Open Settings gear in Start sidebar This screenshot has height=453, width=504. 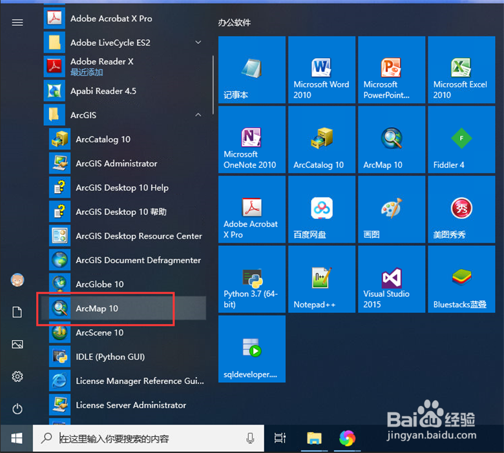point(17,376)
